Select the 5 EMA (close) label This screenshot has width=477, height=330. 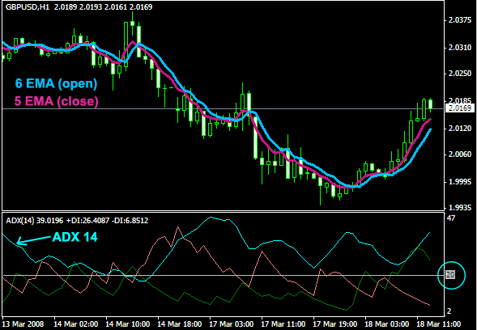56,101
